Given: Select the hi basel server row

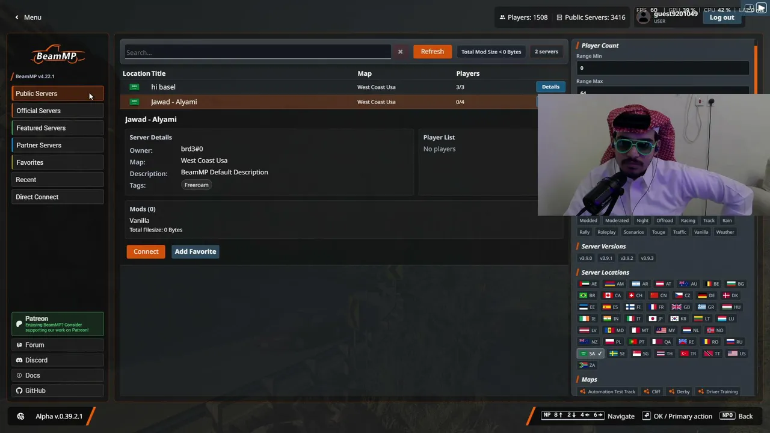Looking at the screenshot, I should (x=344, y=87).
